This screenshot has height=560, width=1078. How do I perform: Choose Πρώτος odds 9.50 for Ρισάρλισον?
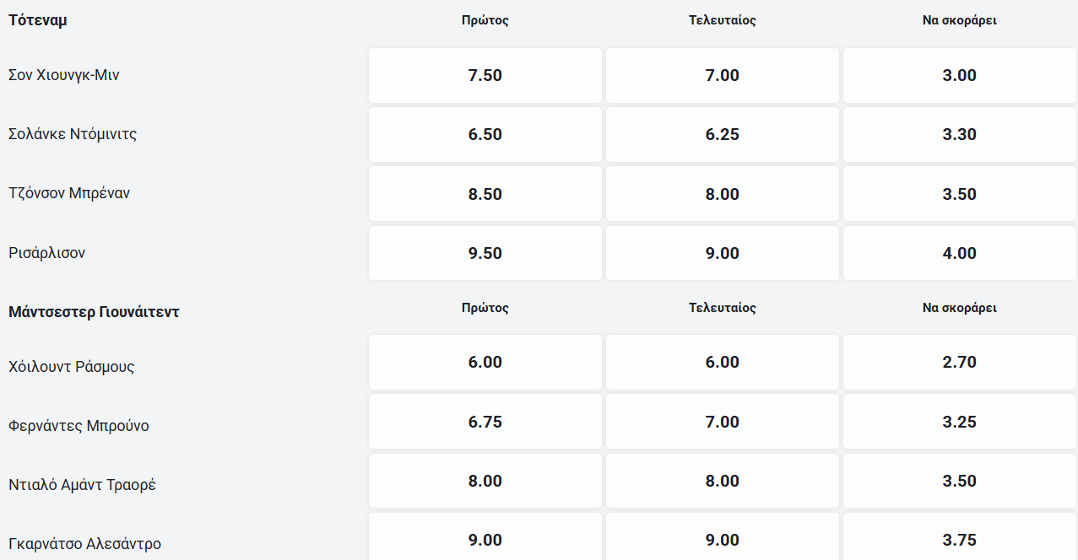485,253
